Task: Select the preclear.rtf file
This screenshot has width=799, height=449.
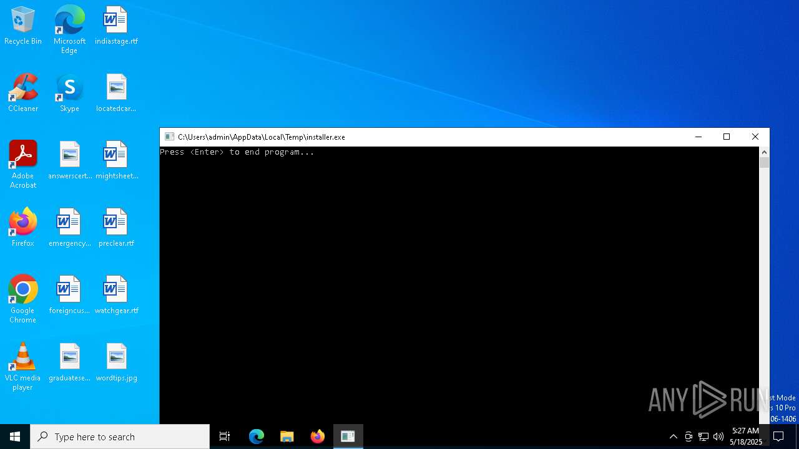Action: click(116, 228)
